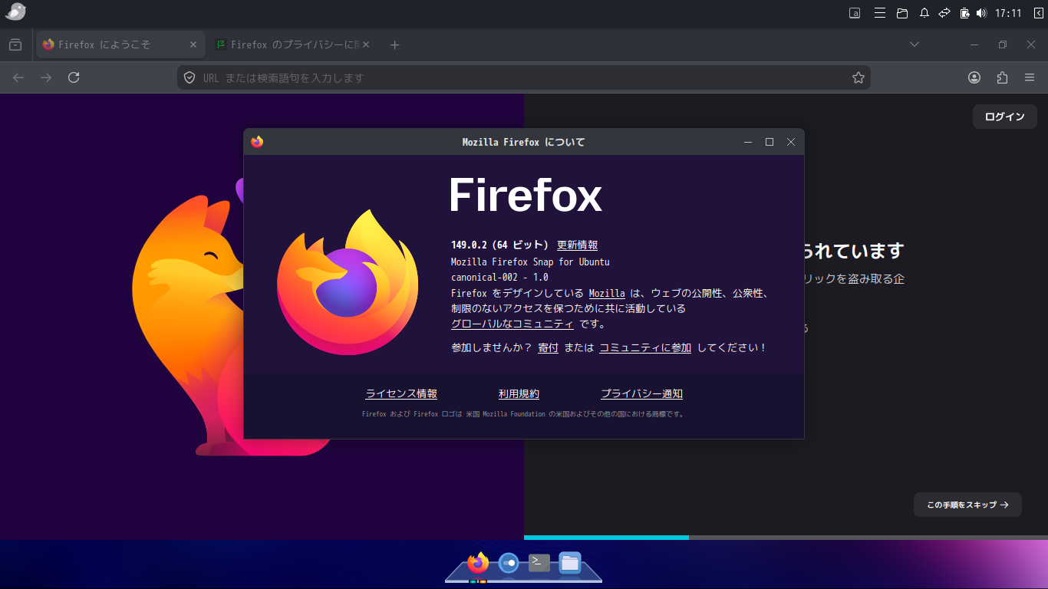
Task: Open the Files manager from the dock
Action: [569, 563]
